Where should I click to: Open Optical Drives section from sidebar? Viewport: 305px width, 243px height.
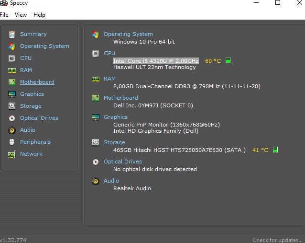(x=39, y=118)
